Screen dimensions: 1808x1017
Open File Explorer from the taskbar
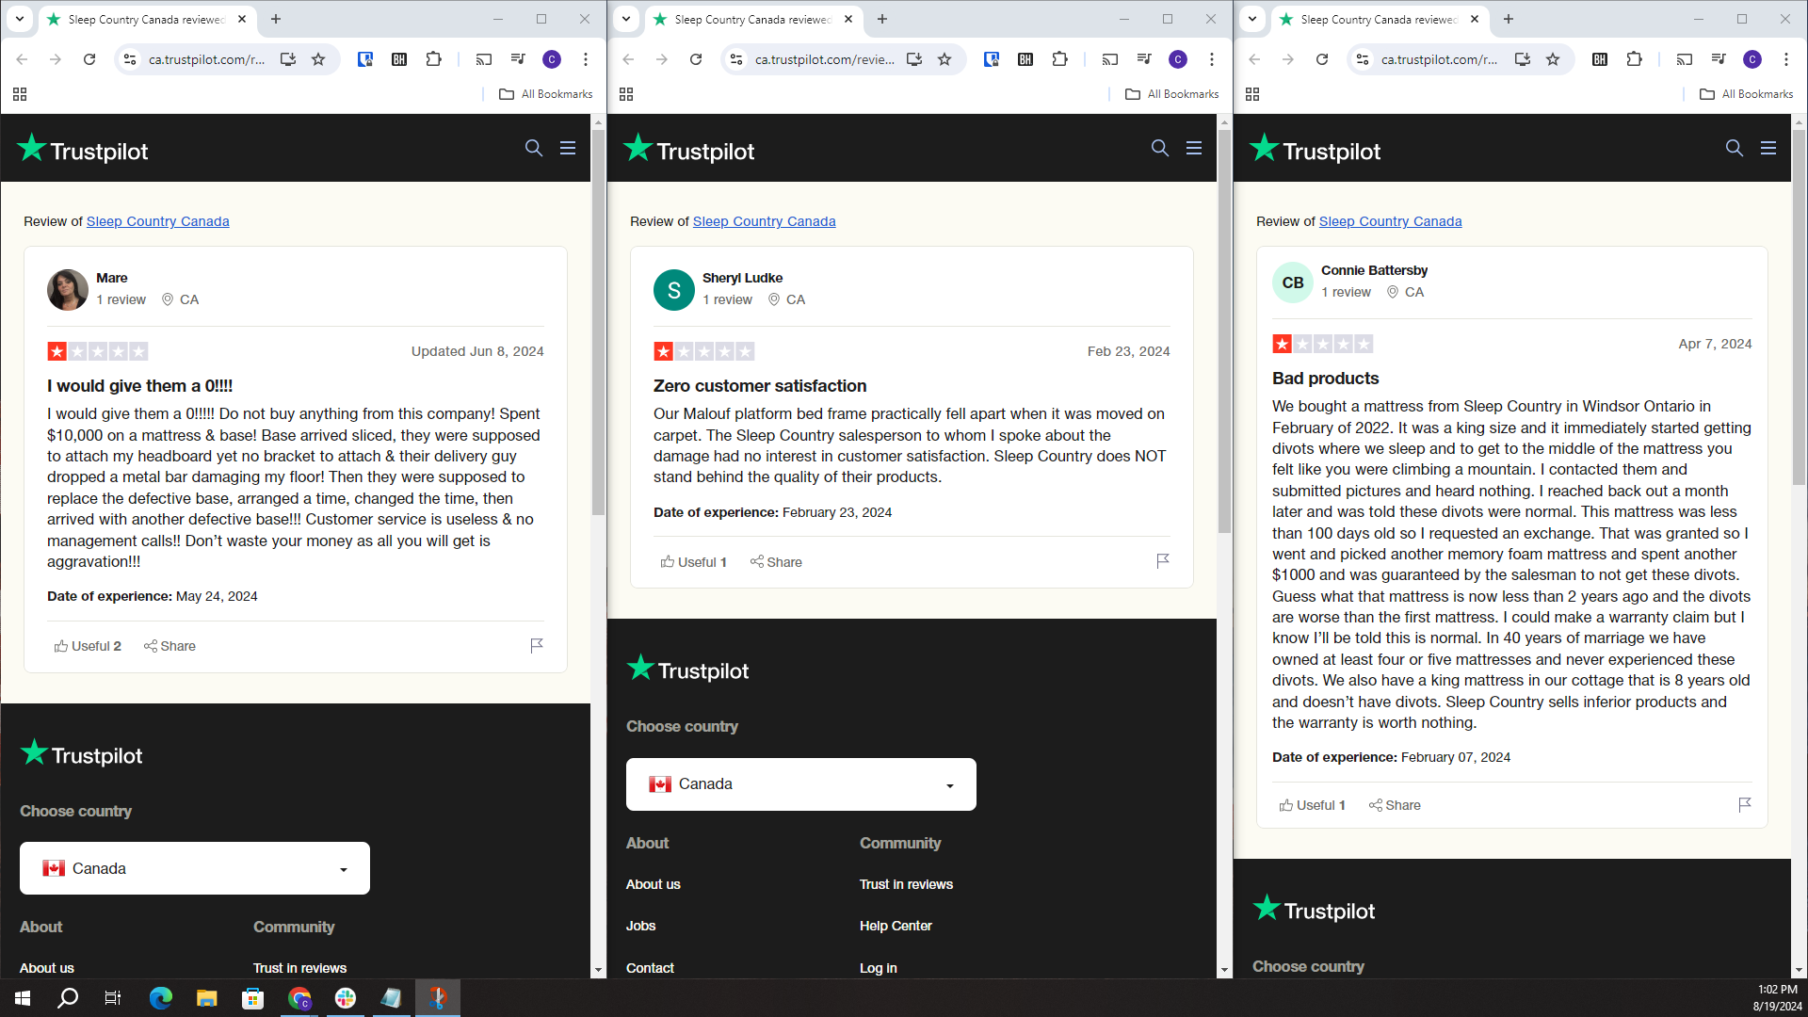click(207, 998)
